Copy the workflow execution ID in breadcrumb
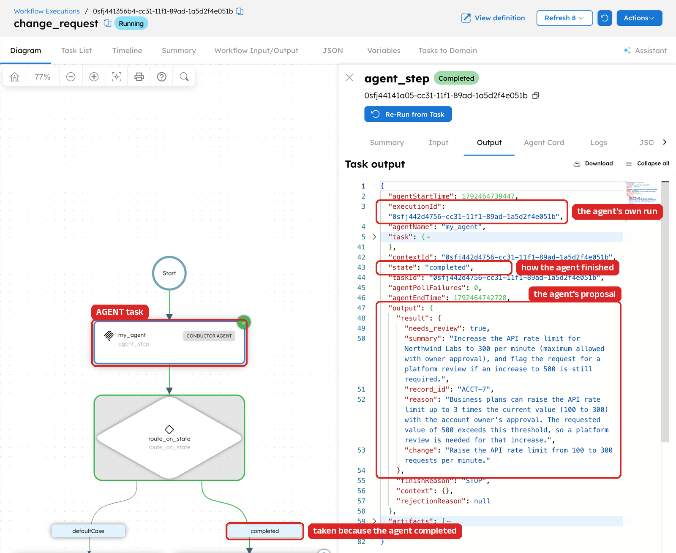The width and height of the screenshot is (676, 553). [x=240, y=11]
